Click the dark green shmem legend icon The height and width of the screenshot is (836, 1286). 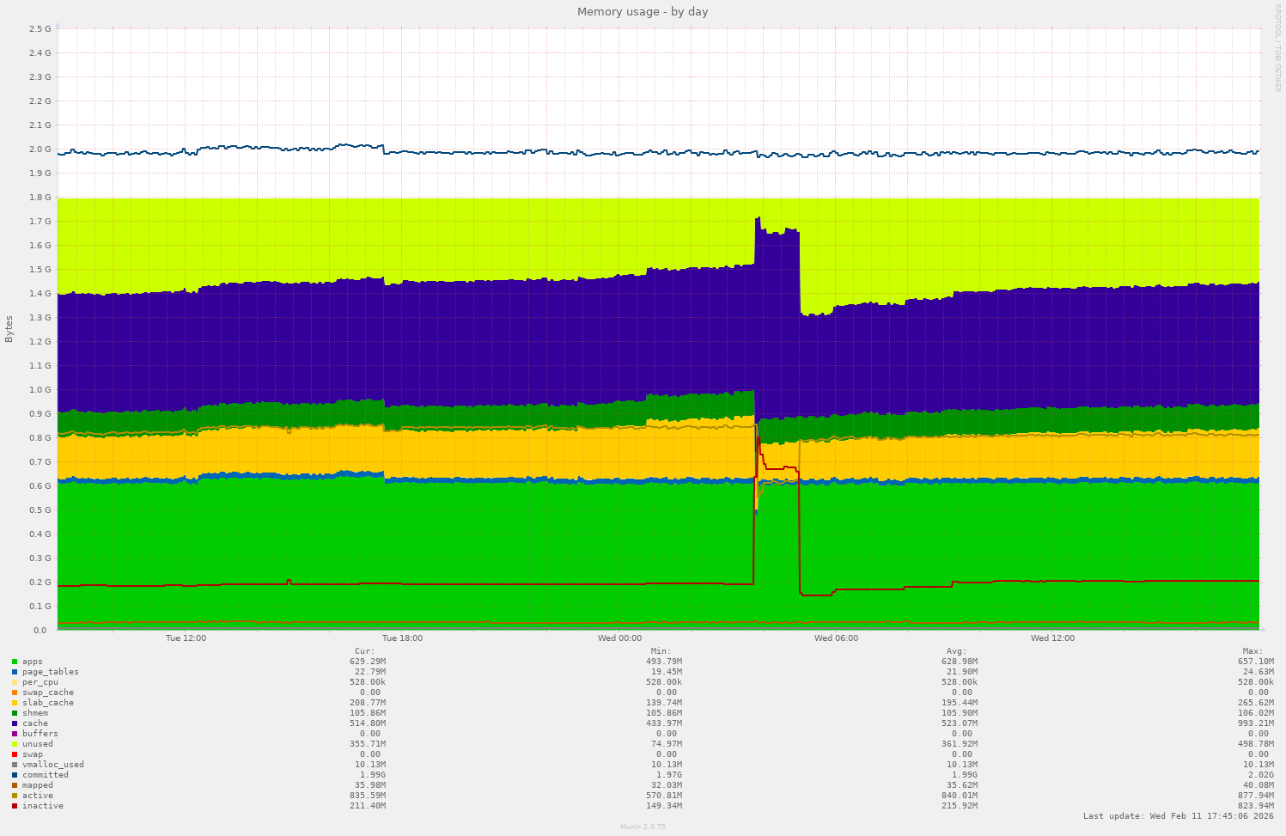tap(14, 712)
